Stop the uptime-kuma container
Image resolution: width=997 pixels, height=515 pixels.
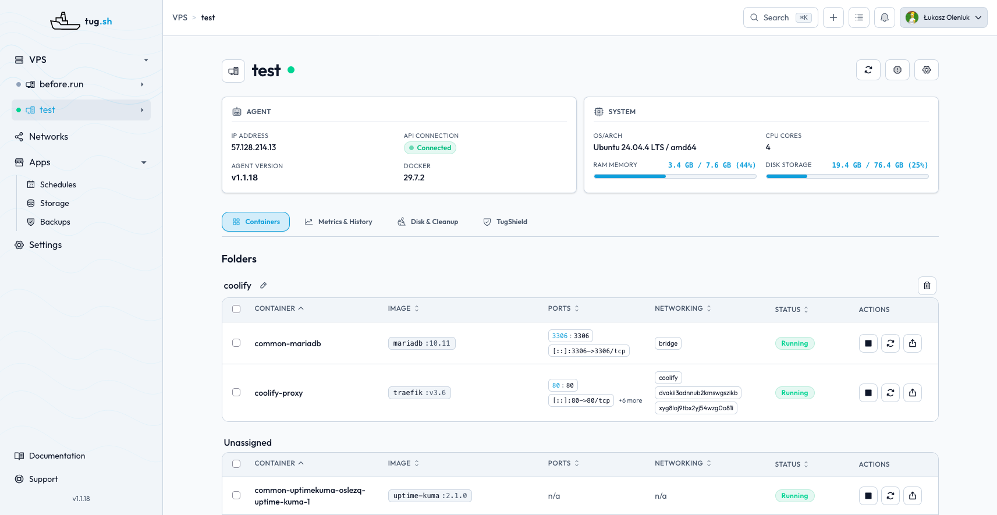point(868,496)
